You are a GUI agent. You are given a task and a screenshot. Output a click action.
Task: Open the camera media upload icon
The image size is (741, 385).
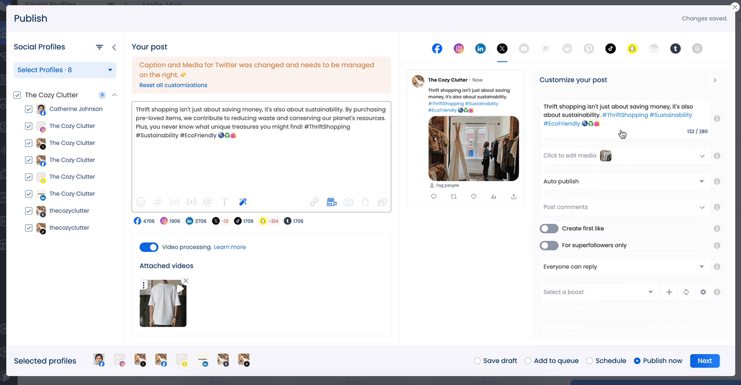tap(348, 201)
